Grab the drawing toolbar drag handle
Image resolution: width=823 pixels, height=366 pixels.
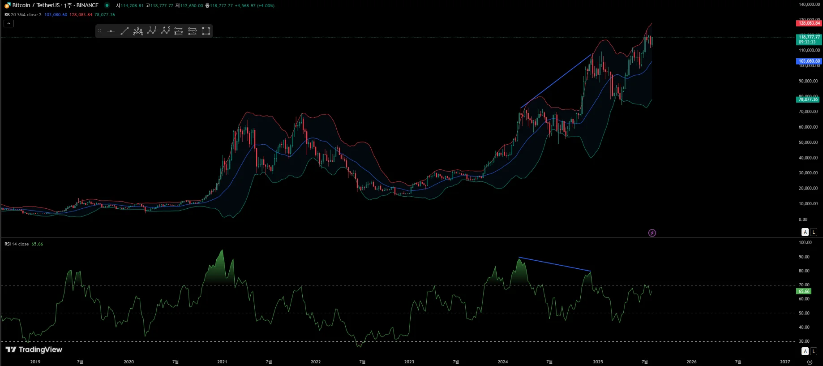(99, 31)
